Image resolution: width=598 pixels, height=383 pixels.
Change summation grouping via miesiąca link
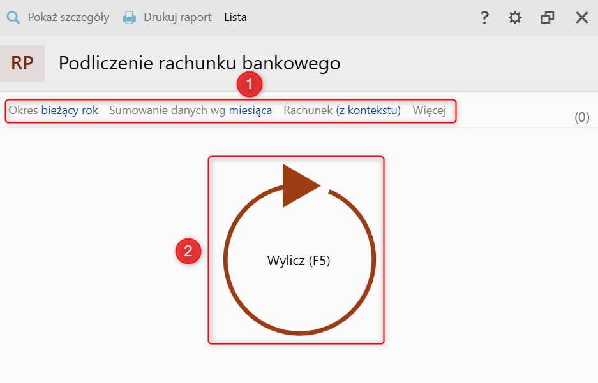[251, 110]
